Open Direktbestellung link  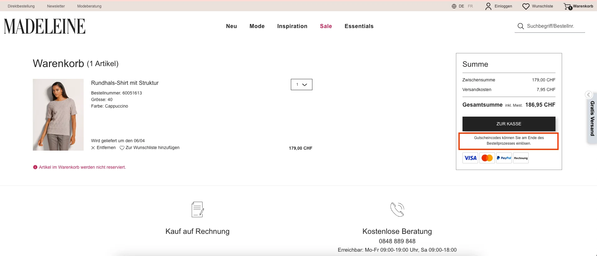tap(21, 6)
